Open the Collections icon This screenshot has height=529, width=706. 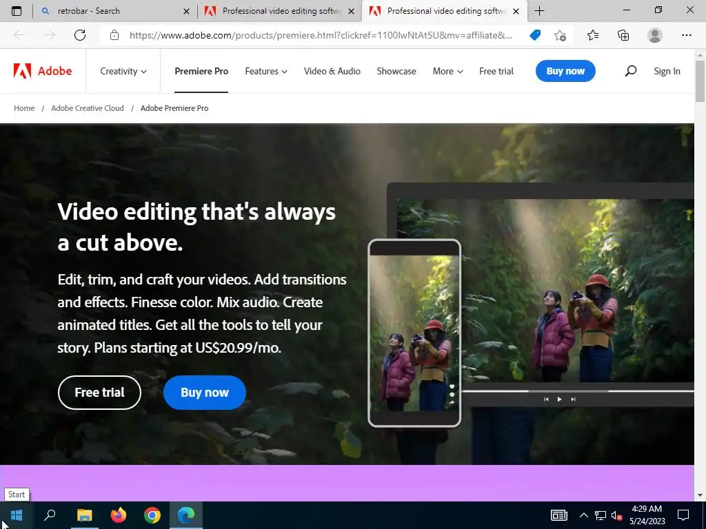click(623, 35)
